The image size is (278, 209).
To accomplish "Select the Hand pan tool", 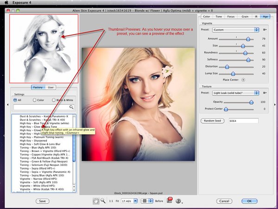I will (x=96, y=201).
